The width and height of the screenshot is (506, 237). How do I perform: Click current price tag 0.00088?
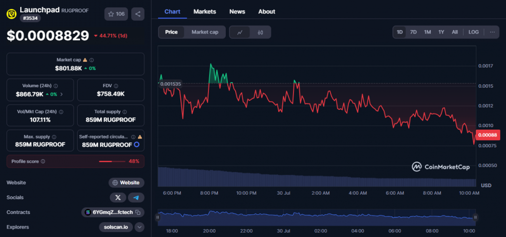tap(488, 135)
